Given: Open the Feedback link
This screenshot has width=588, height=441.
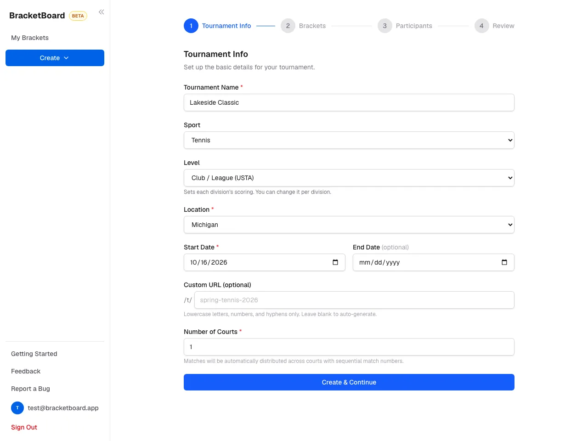Looking at the screenshot, I should 26,371.
